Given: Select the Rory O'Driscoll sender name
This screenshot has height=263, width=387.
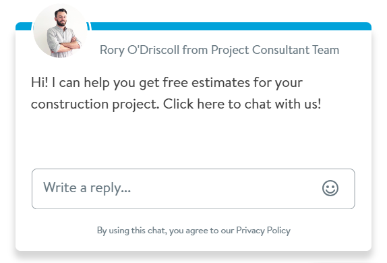Looking at the screenshot, I should 139,50.
